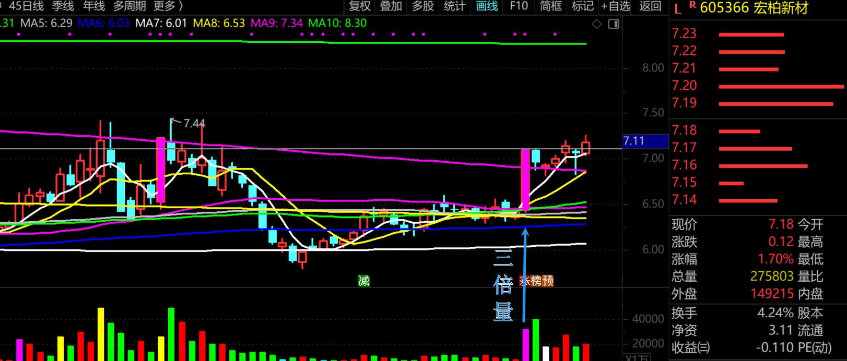Toggle the 画线 drawing mode
This screenshot has height=361, width=847.
[487, 6]
